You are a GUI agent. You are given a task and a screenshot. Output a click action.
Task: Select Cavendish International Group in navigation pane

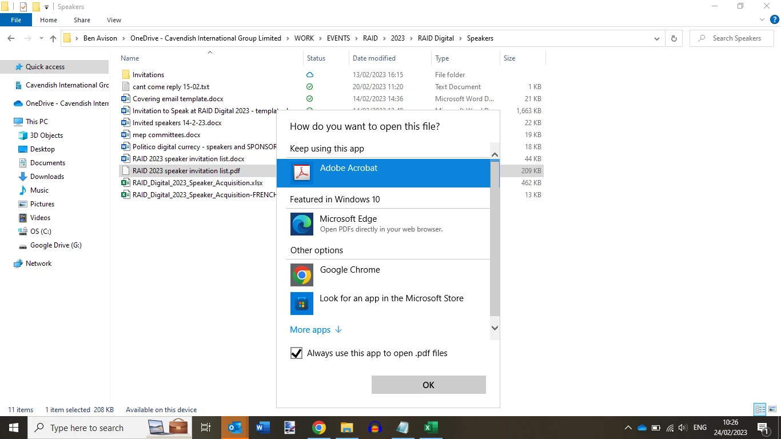60,85
